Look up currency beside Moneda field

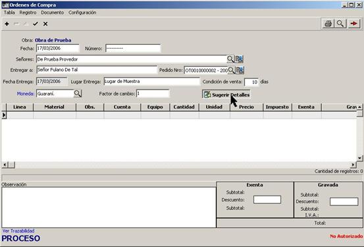[78, 94]
